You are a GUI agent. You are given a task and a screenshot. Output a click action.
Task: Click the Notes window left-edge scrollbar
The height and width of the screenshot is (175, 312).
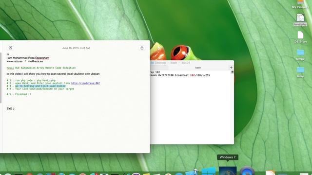[0, 78]
